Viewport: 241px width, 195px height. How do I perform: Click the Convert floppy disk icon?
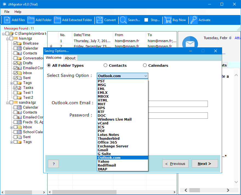pyautogui.click(x=100, y=20)
